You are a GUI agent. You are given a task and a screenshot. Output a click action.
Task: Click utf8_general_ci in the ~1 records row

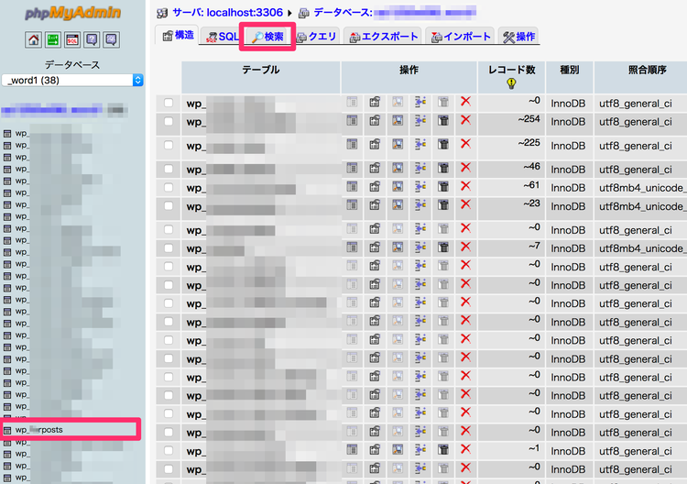tap(636, 451)
